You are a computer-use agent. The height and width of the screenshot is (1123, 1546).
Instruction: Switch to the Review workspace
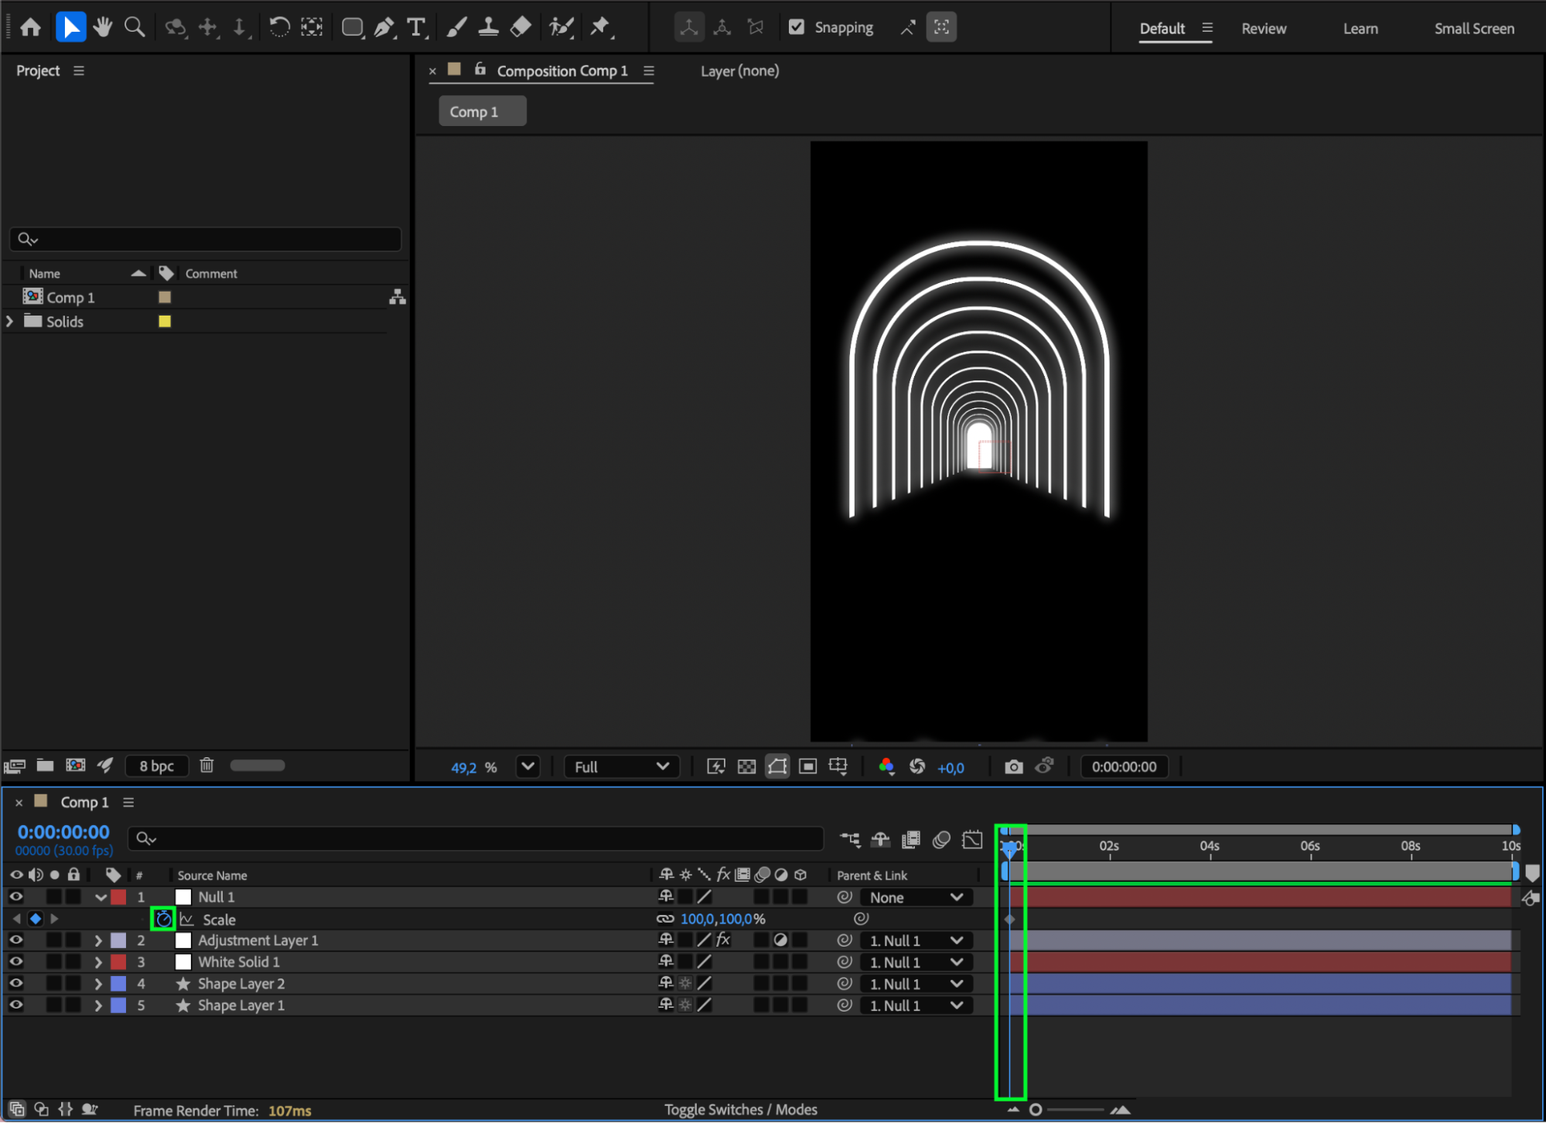tap(1263, 29)
